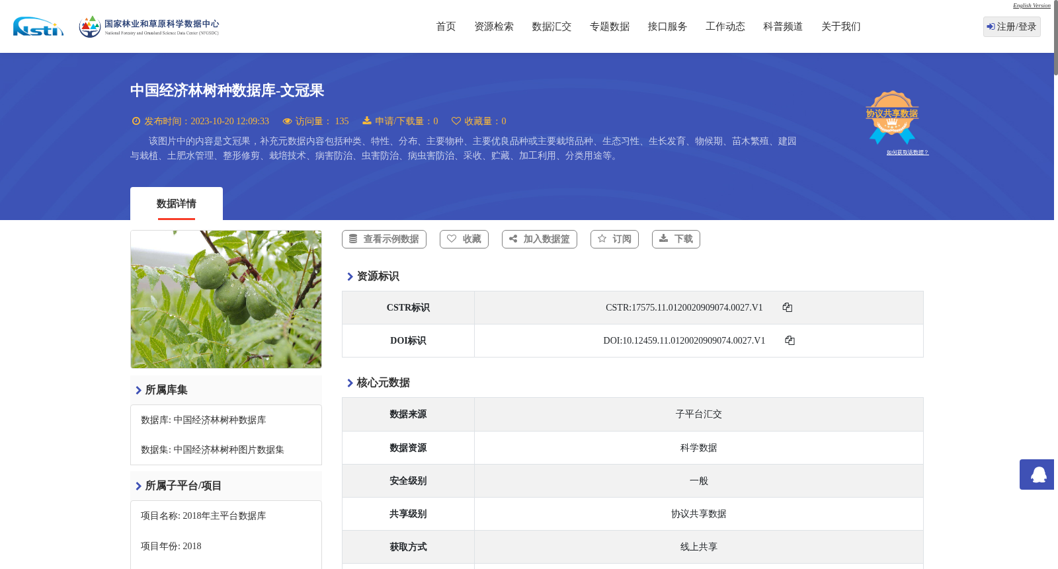Click the 数据来源 header cell
Viewport: 1058px width, 569px height.
point(408,414)
